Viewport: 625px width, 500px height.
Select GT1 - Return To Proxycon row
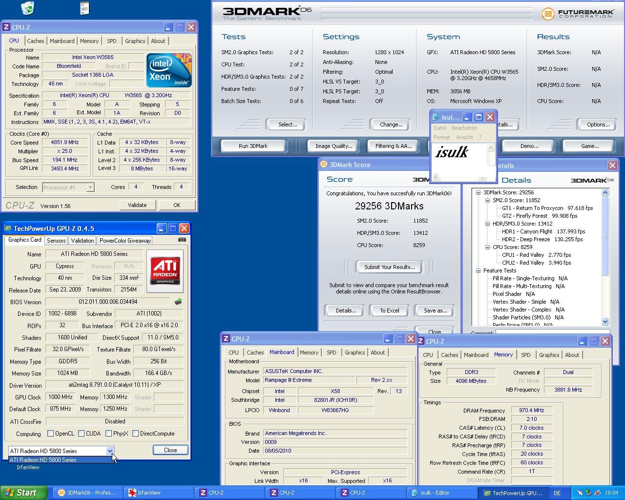pos(547,208)
